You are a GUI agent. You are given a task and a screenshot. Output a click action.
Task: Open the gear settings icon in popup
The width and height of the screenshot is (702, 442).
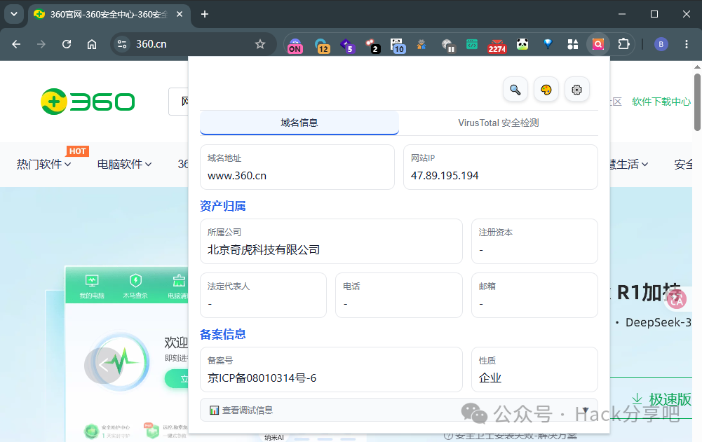coord(576,90)
